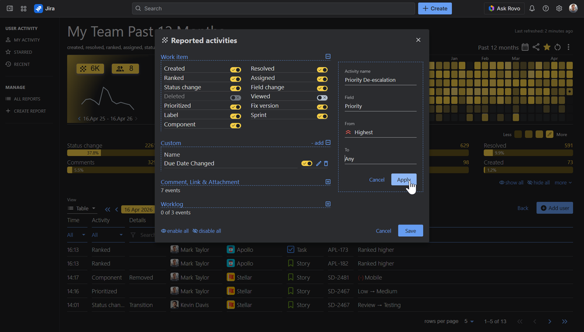Close the Reported activities dialog
584x332 pixels.
pos(418,40)
